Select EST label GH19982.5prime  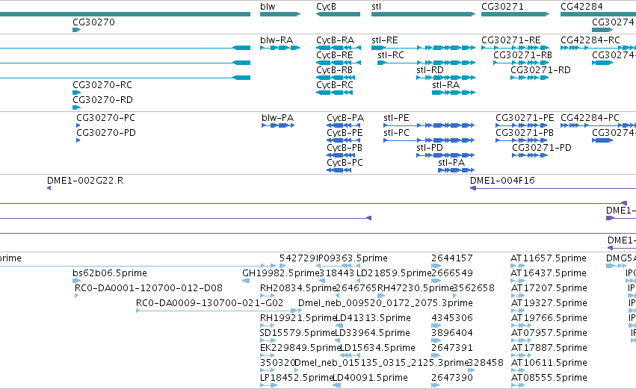(281, 273)
